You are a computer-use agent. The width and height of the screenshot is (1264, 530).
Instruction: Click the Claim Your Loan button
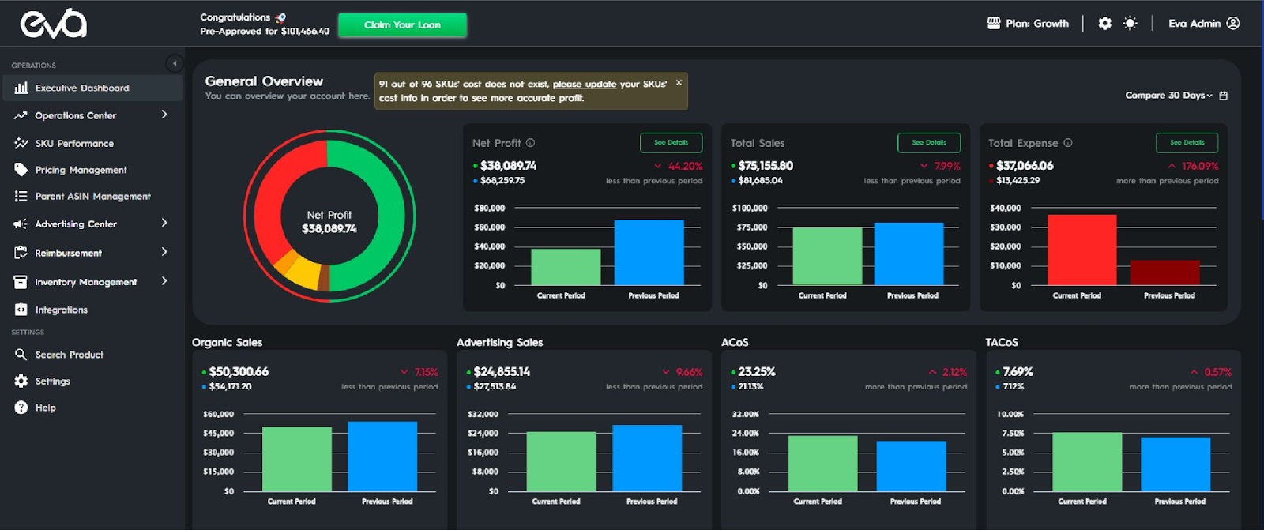pos(402,24)
